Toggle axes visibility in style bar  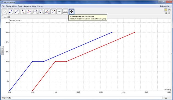(5, 17)
